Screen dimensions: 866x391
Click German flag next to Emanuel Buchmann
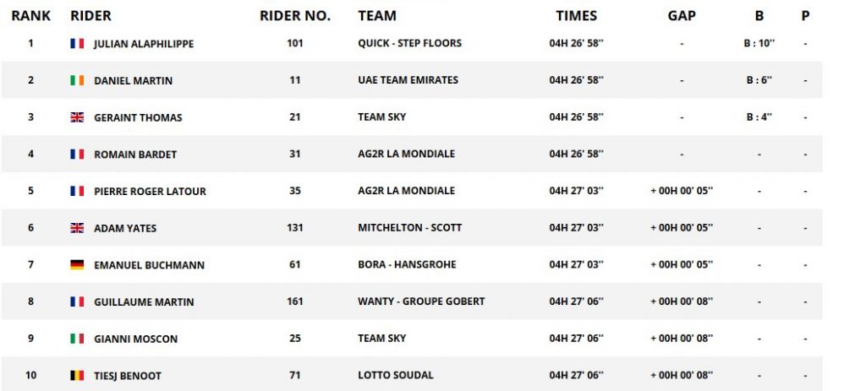tap(77, 264)
